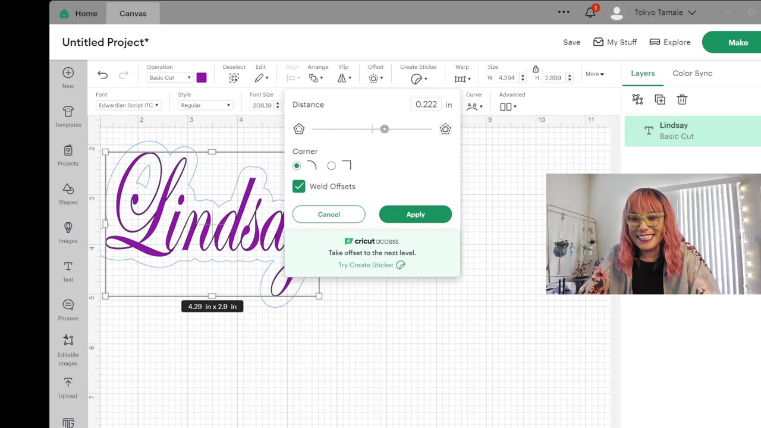Viewport: 761px width, 428px height.
Task: Apply the offset
Action: 416,214
